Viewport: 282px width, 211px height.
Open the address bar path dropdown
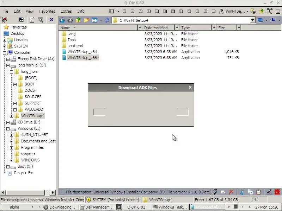[x=252, y=20]
